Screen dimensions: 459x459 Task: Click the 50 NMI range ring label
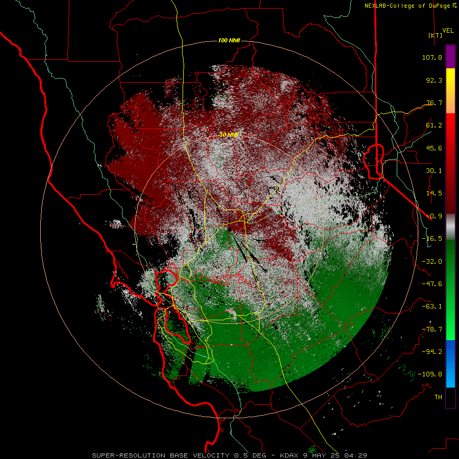(x=229, y=135)
